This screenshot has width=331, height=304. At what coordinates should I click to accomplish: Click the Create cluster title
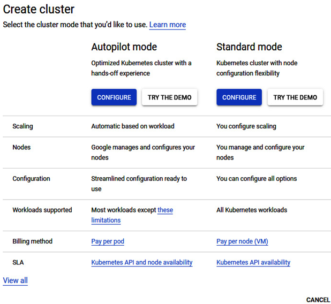(x=39, y=9)
